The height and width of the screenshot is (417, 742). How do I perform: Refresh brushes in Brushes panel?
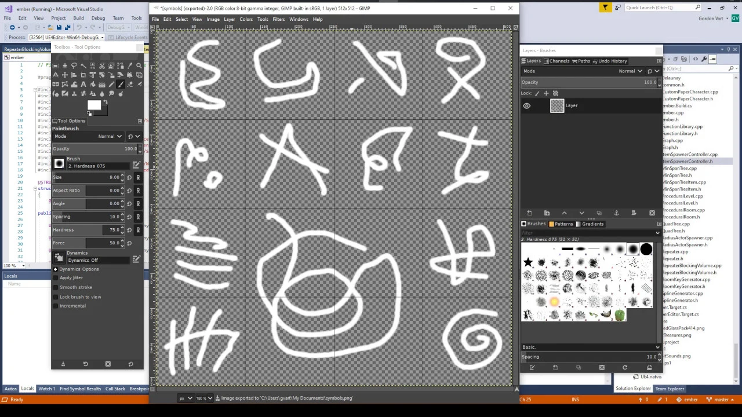coord(625,367)
